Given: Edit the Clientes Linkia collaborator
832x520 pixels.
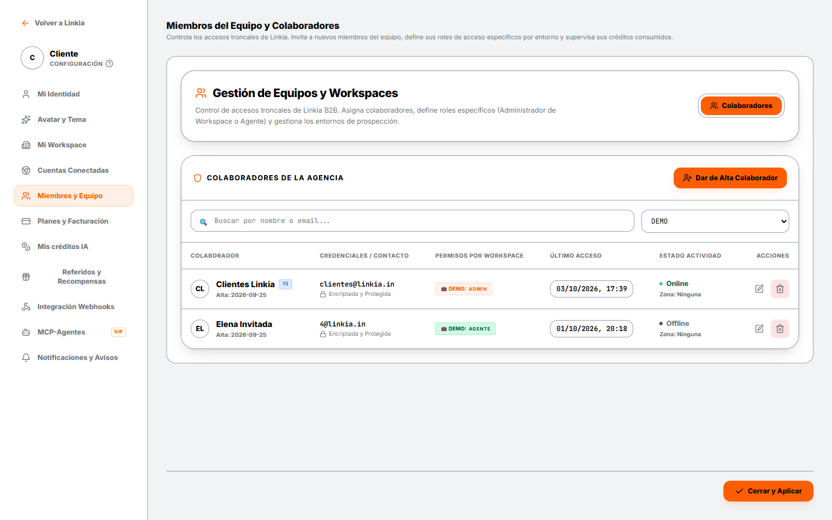Looking at the screenshot, I should coord(759,289).
